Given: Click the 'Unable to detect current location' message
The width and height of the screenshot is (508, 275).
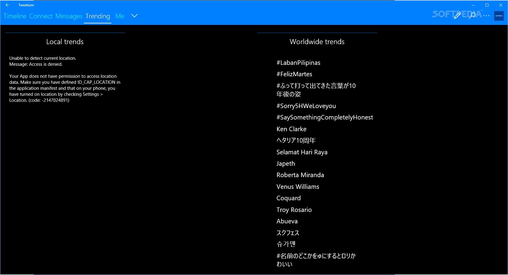Looking at the screenshot, I should point(43,58).
